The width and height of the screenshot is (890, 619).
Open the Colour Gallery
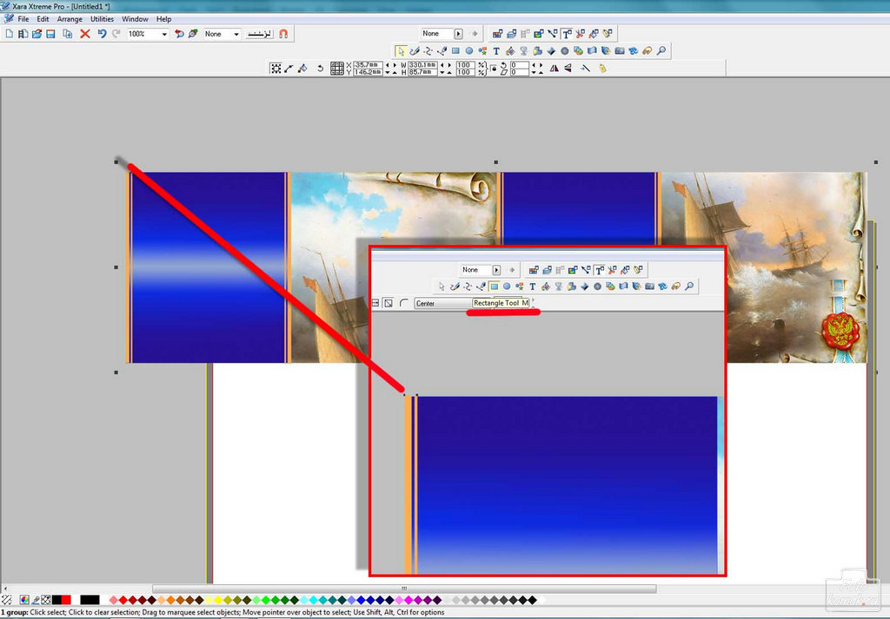click(497, 34)
